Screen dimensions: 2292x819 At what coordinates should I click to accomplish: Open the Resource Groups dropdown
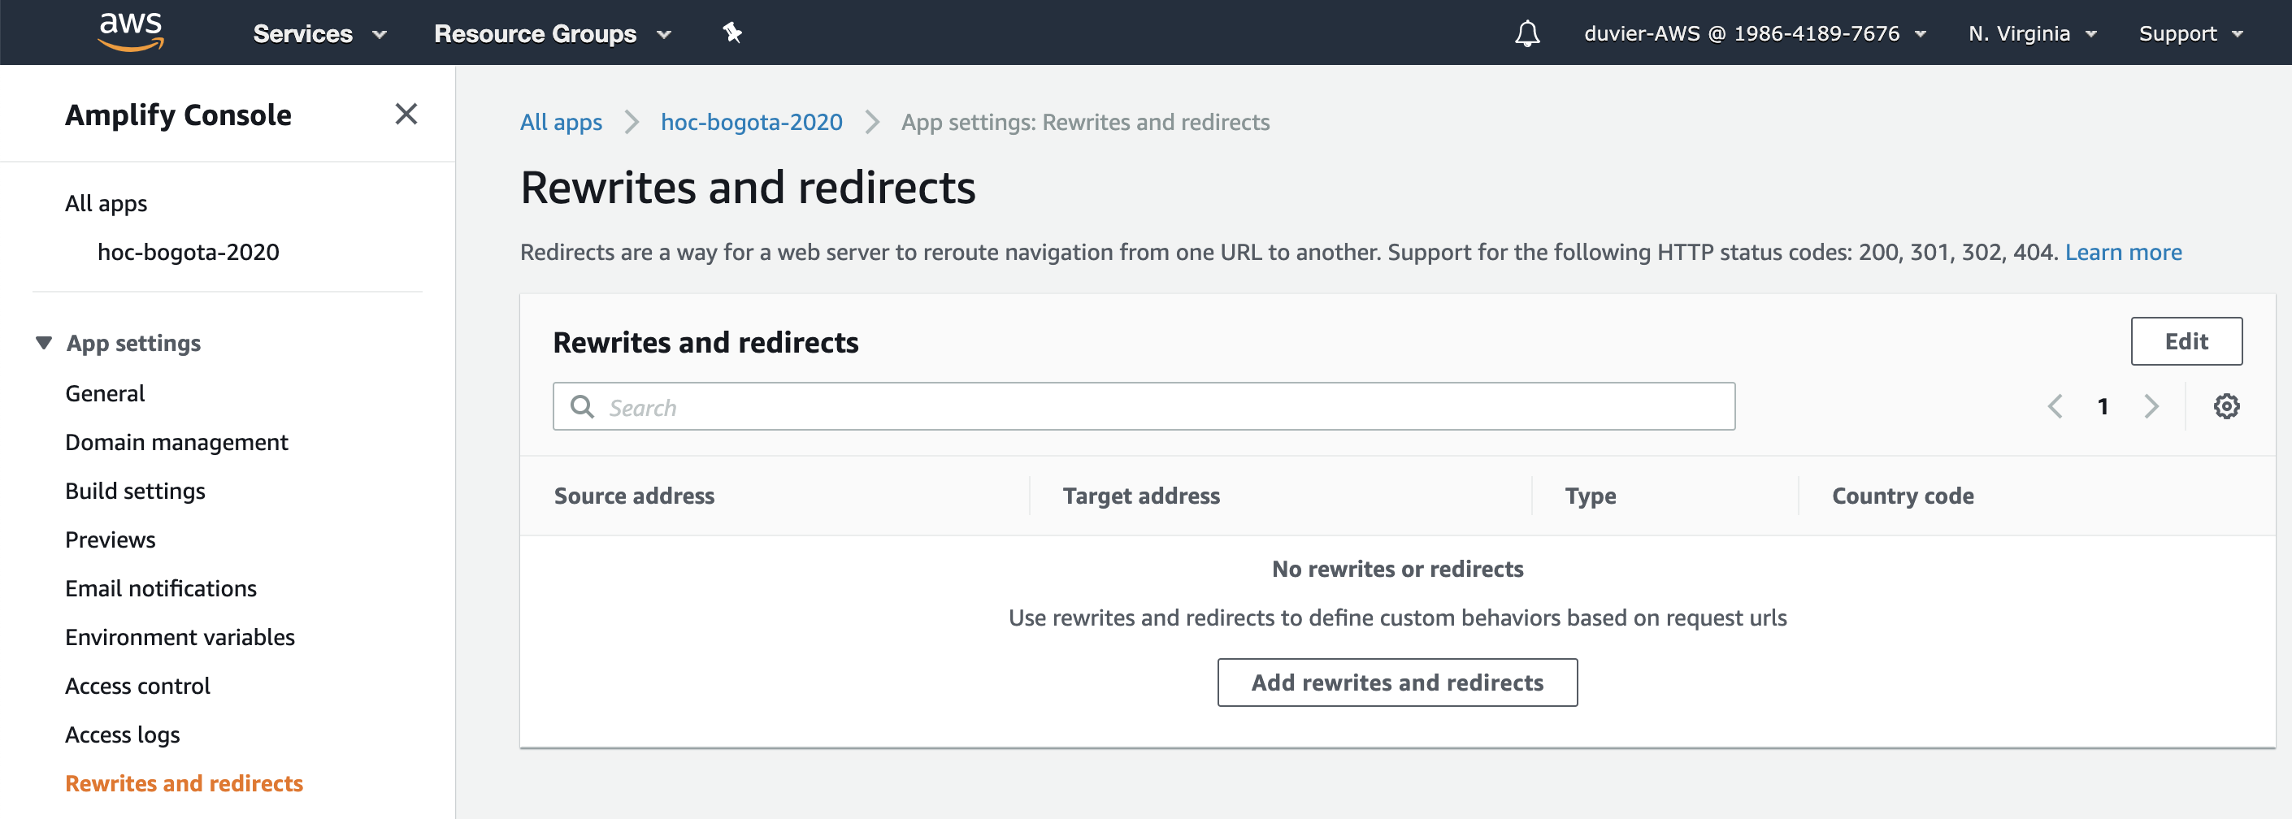click(552, 34)
